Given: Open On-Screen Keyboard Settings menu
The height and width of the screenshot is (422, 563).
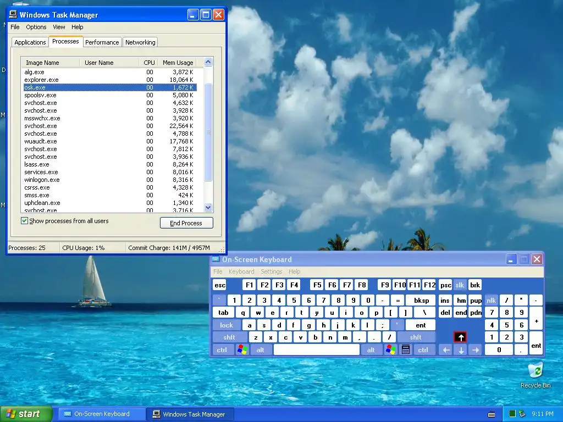Looking at the screenshot, I should tap(271, 271).
